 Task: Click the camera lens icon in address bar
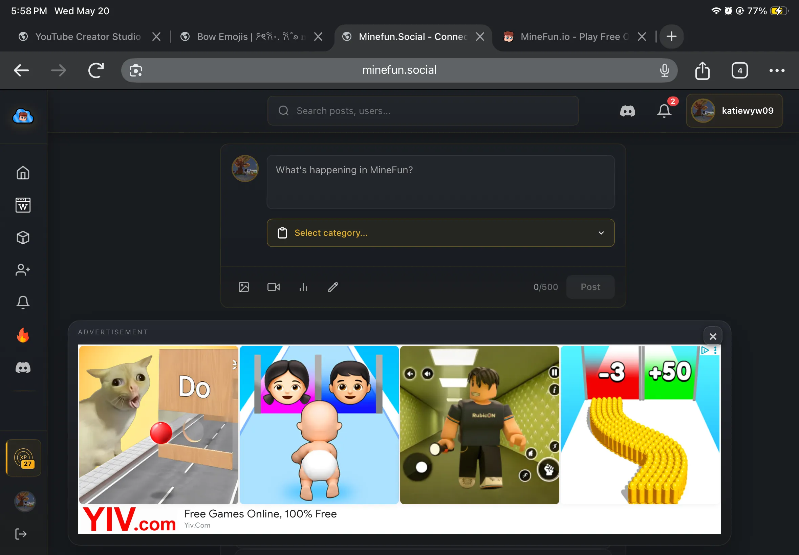136,71
